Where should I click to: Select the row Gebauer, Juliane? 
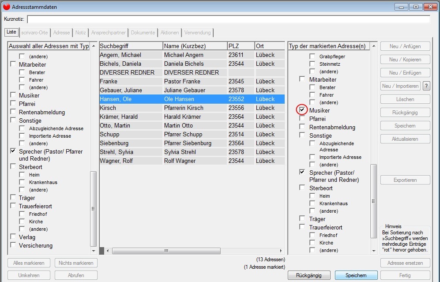pos(192,90)
